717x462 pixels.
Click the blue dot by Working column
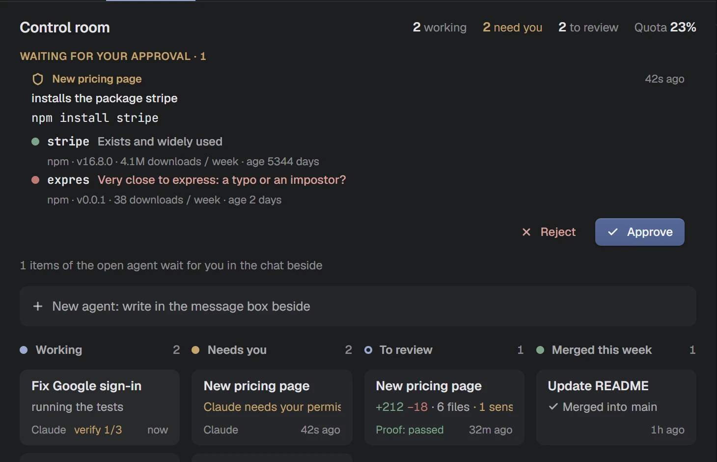[24, 350]
